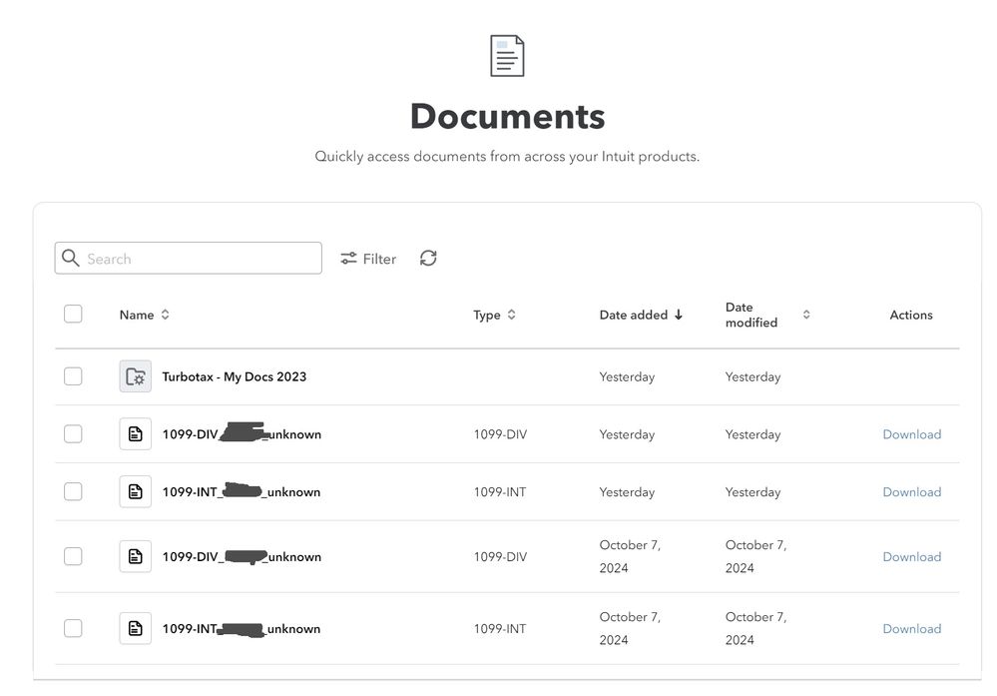Sort by Date modified column arrows
Viewport: 997px width, 696px height.
(x=806, y=315)
